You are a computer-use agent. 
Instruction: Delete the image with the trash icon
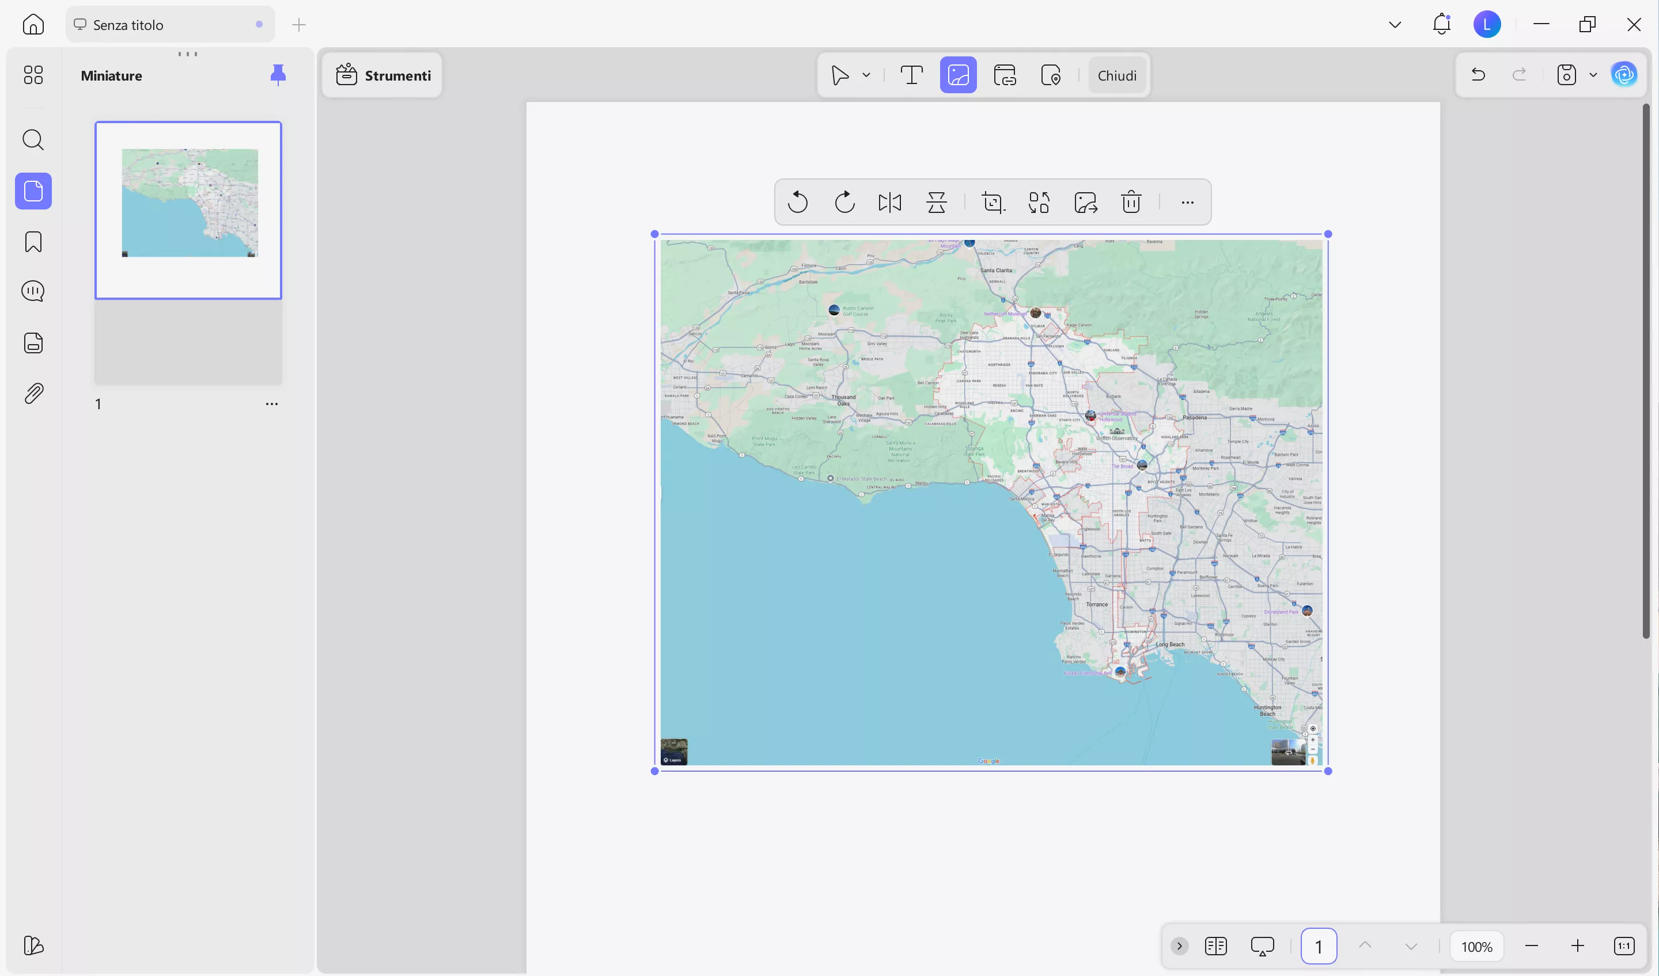1130,202
